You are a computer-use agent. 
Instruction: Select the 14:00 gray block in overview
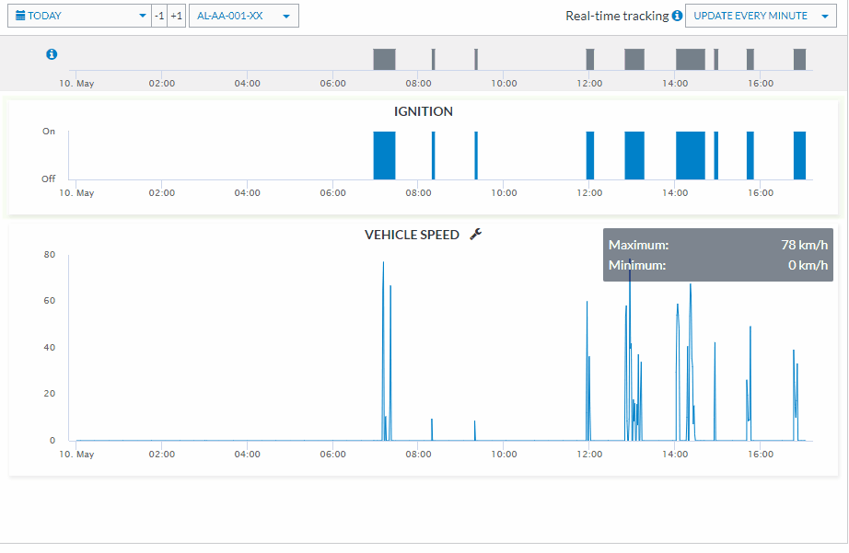pos(691,59)
